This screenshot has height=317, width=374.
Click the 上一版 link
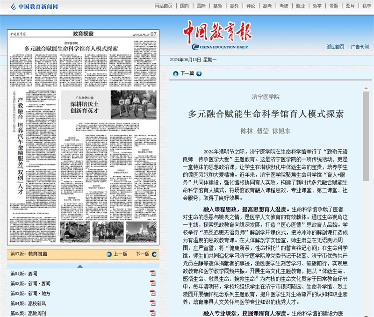121,254
